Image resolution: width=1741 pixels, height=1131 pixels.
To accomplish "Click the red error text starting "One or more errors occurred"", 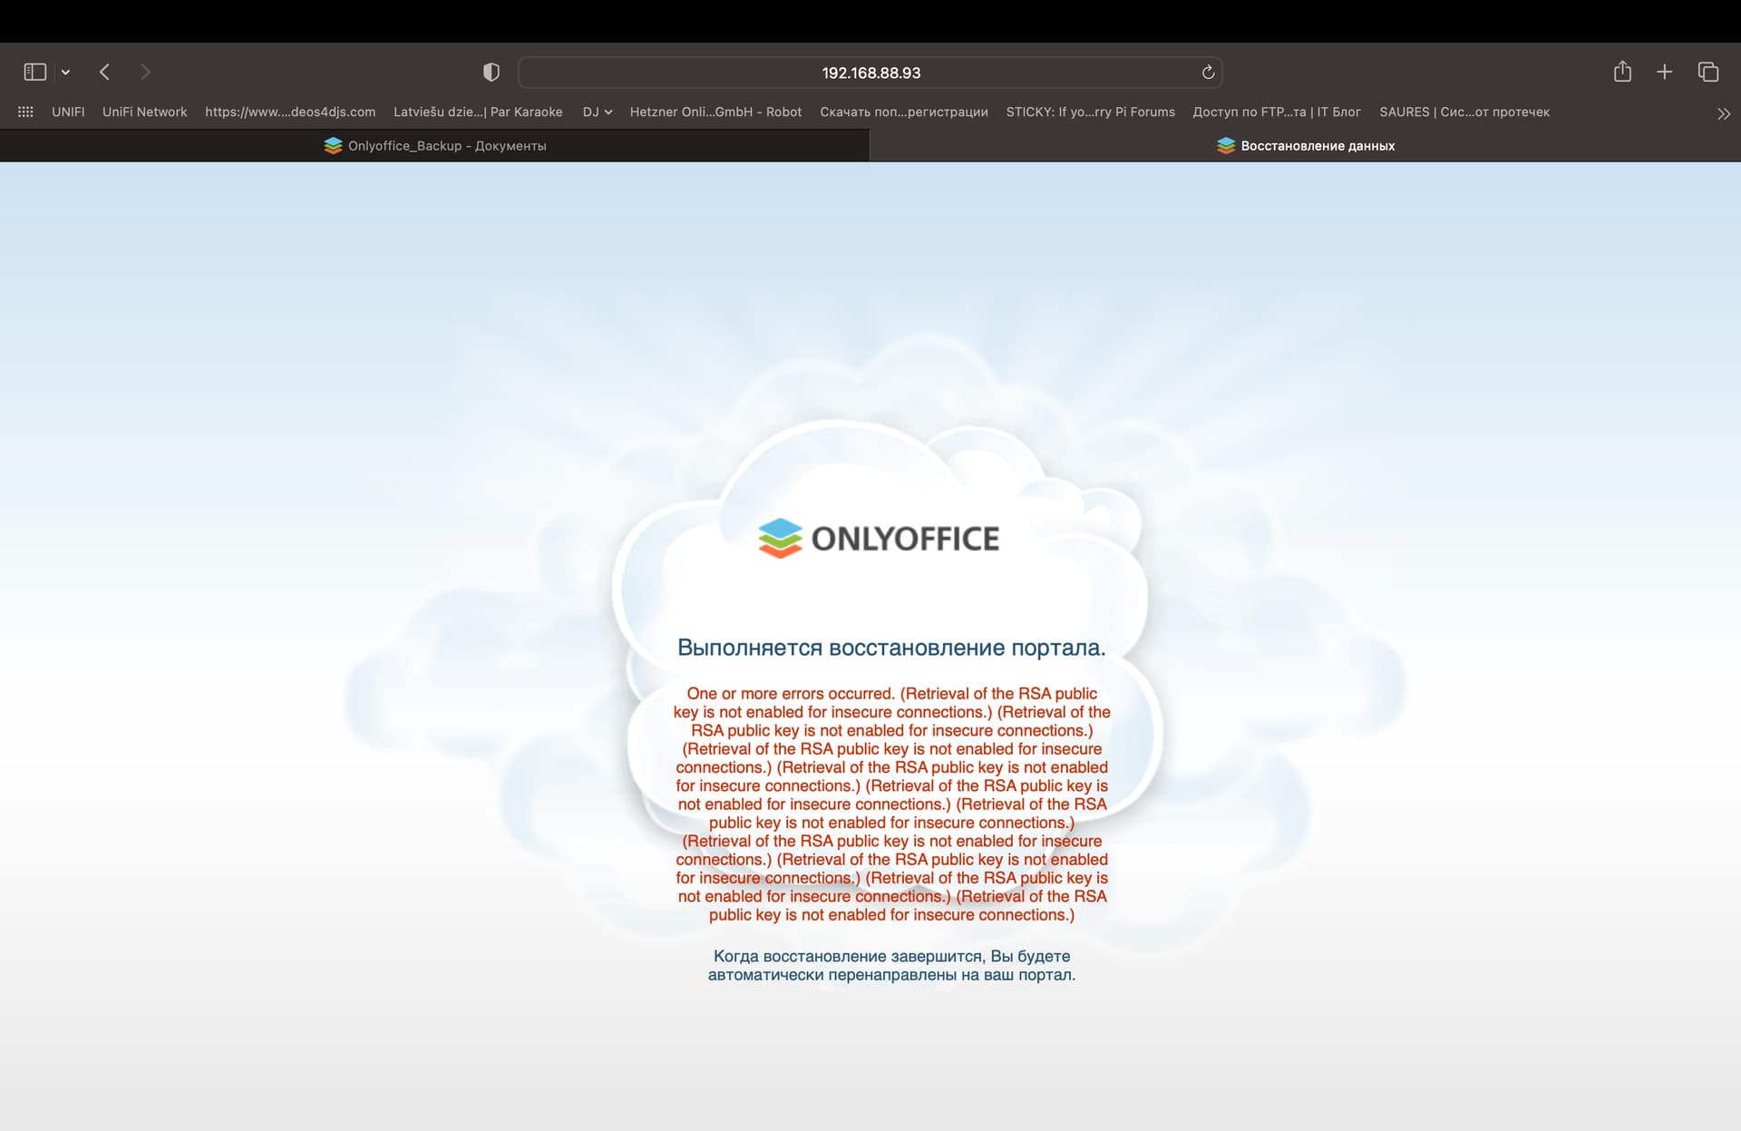I will (x=891, y=804).
